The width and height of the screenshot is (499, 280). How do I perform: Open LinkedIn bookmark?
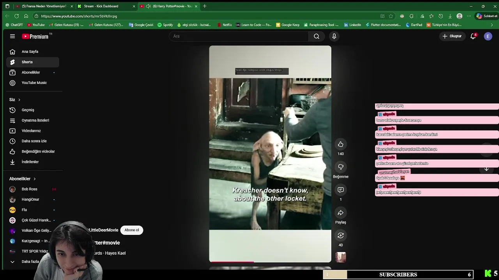pyautogui.click(x=352, y=25)
